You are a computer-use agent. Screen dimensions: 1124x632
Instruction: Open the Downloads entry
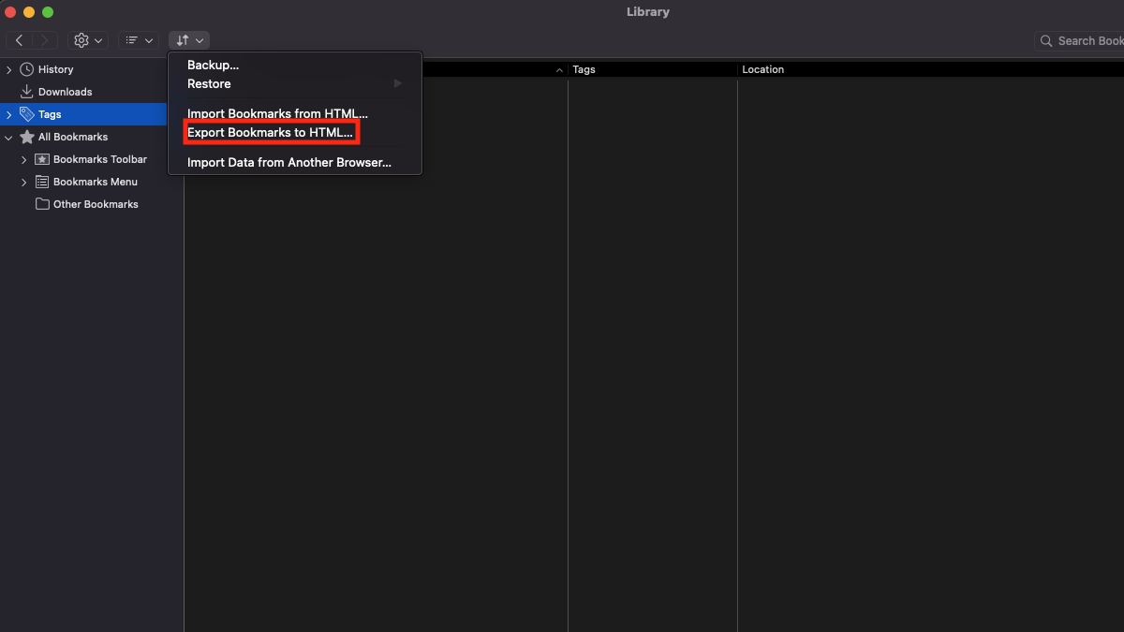(x=92, y=92)
